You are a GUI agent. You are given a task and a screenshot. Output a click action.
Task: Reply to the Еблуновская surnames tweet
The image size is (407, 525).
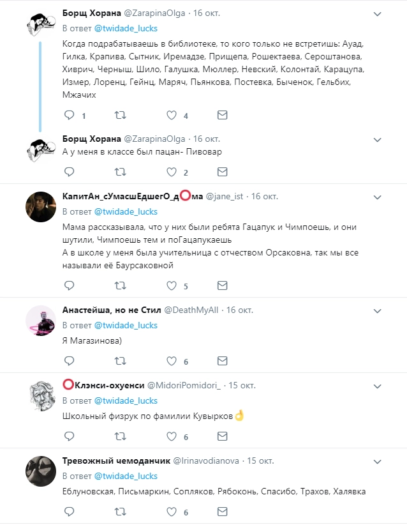(x=70, y=512)
